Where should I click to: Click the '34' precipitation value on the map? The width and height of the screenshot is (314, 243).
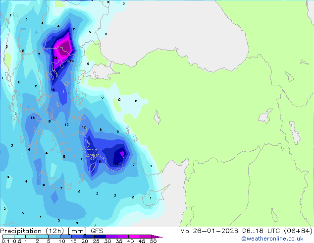[x=55, y=58]
